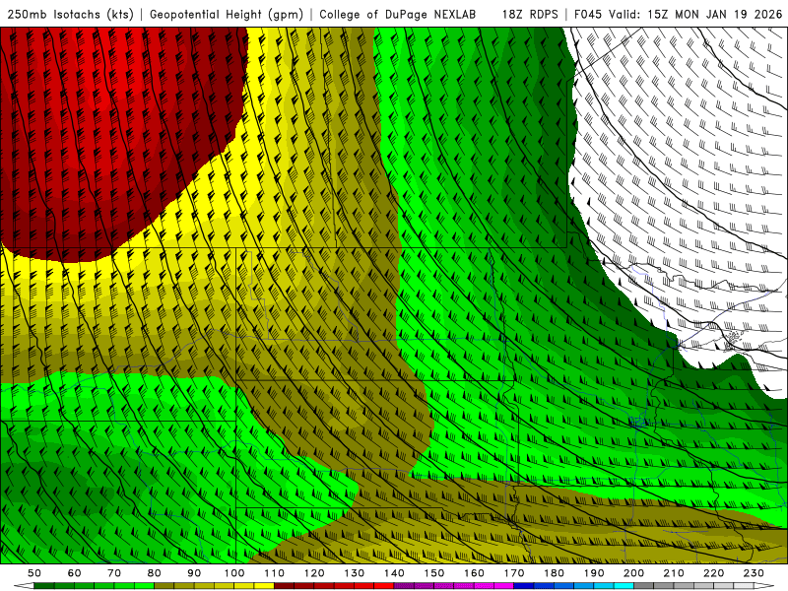Screen dimensions: 788x591
Task: Click the 180 value on the color scale
Action: 554,573
